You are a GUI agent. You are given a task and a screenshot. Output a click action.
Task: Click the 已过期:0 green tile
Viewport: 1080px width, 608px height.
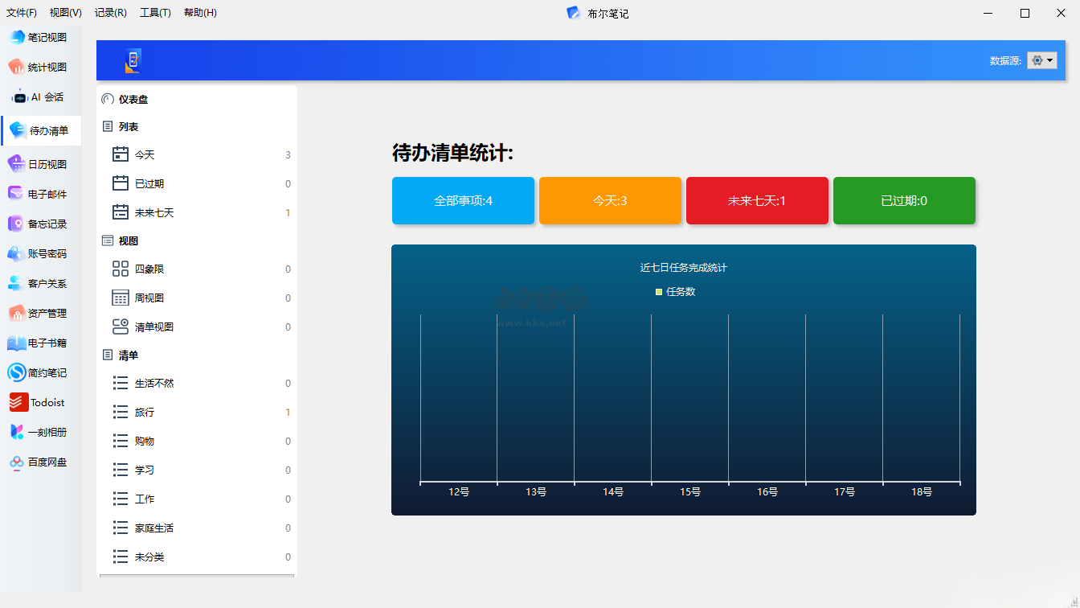(x=904, y=200)
